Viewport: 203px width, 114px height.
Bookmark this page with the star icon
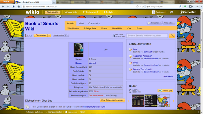click(137, 7)
